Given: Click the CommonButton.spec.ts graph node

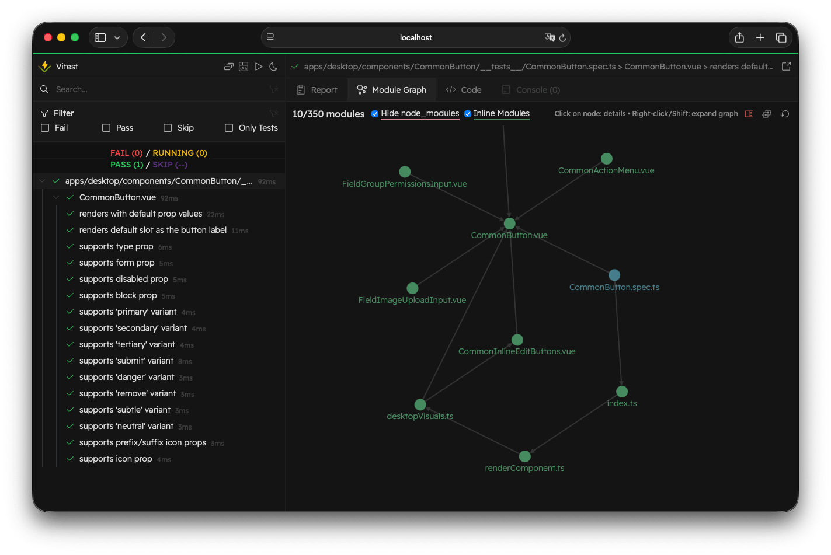Looking at the screenshot, I should coord(614,274).
